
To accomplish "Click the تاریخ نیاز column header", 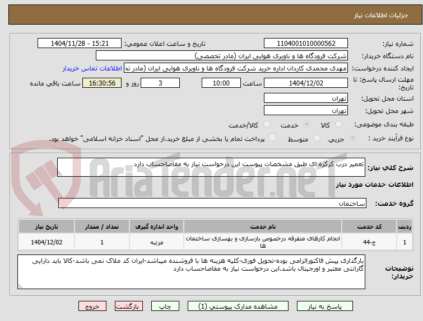I will 47,226.
